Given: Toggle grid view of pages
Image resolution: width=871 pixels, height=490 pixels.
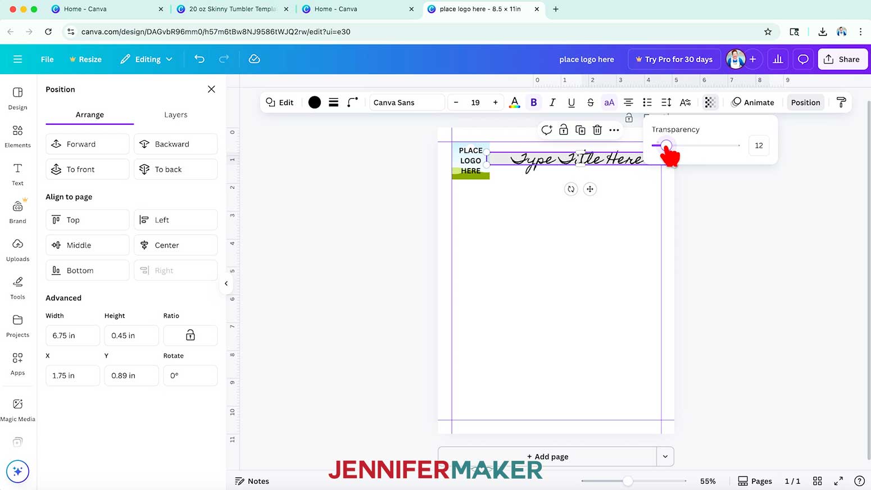Looking at the screenshot, I should pyautogui.click(x=818, y=481).
